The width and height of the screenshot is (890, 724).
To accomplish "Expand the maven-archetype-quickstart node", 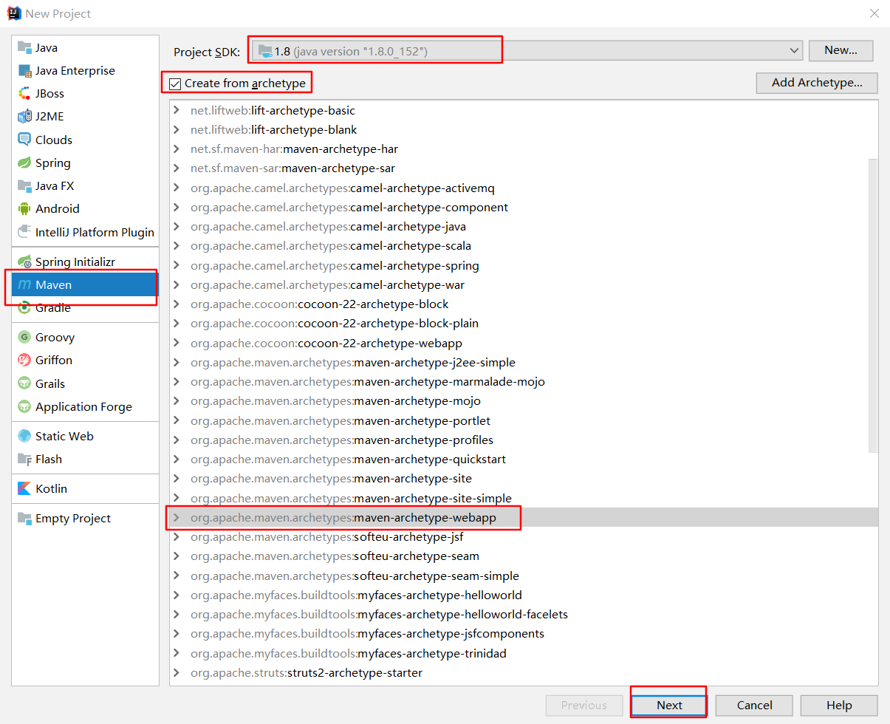I will 176,459.
